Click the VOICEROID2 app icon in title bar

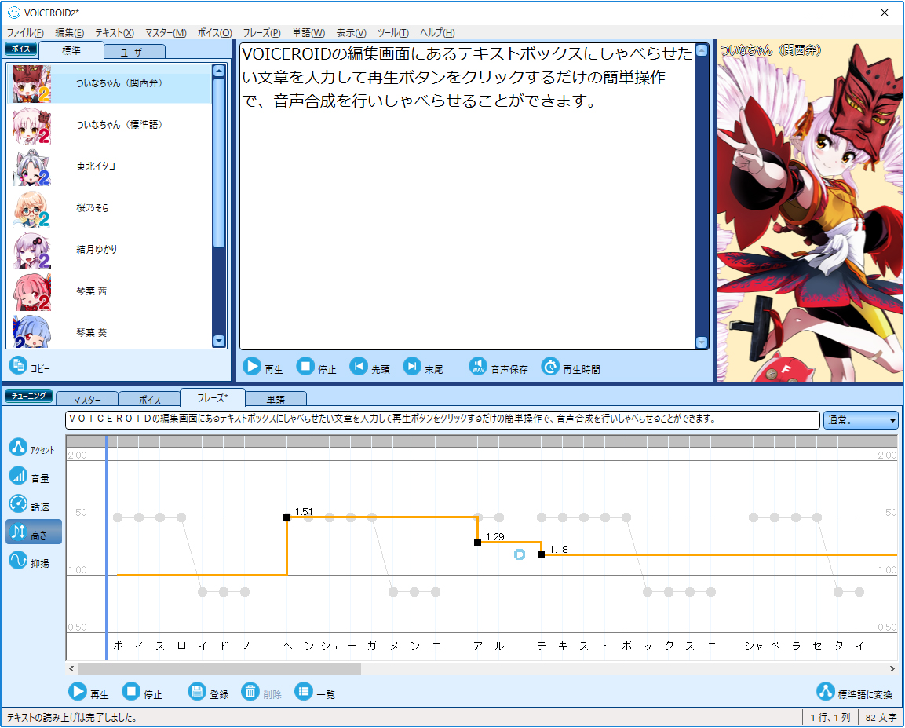[x=13, y=13]
